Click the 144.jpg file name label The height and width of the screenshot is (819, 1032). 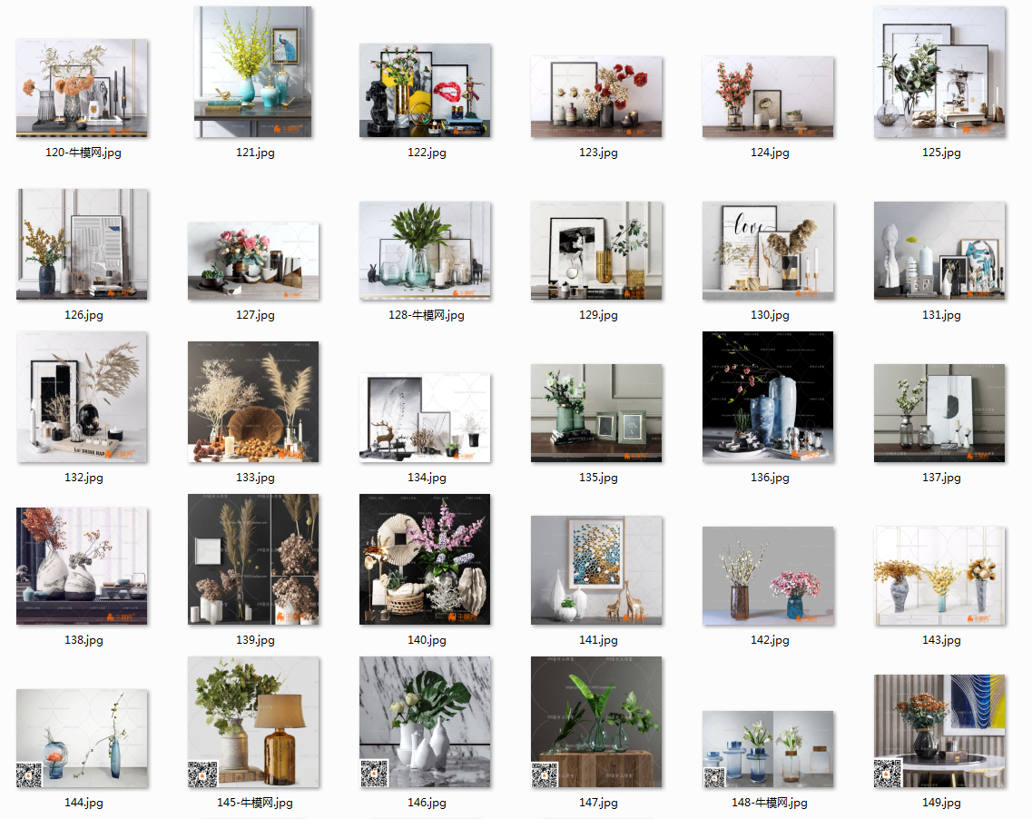(x=83, y=803)
